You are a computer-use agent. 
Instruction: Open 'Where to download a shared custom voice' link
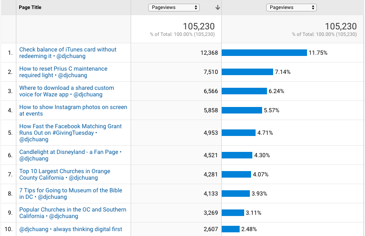point(67,91)
